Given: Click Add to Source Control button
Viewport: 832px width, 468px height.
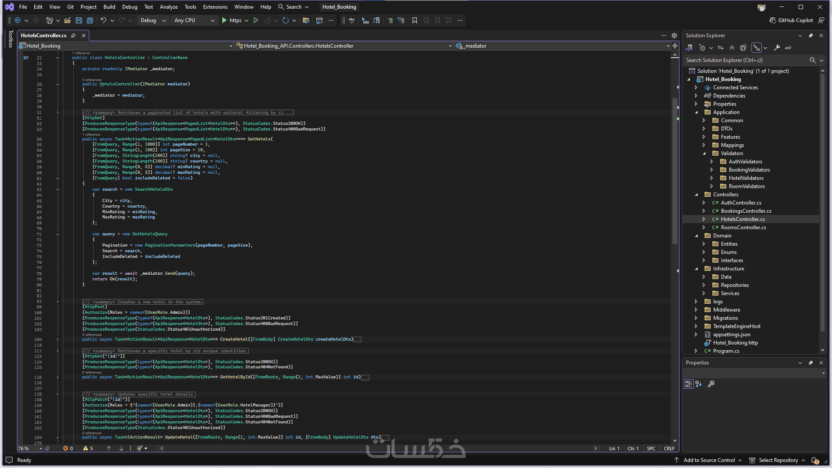Looking at the screenshot, I should click(709, 460).
